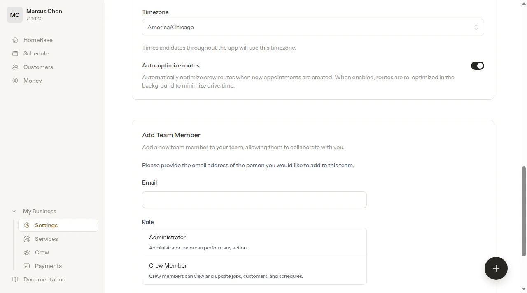Viewport: 527px width, 293px height.
Task: Click the Crew icon in the sidebar
Action: point(27,252)
